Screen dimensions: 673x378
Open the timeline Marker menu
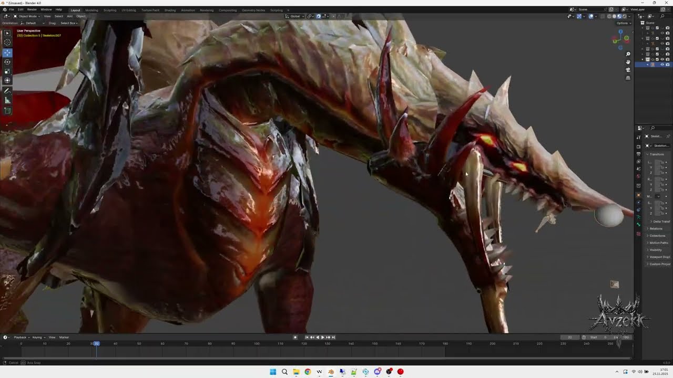click(64, 337)
